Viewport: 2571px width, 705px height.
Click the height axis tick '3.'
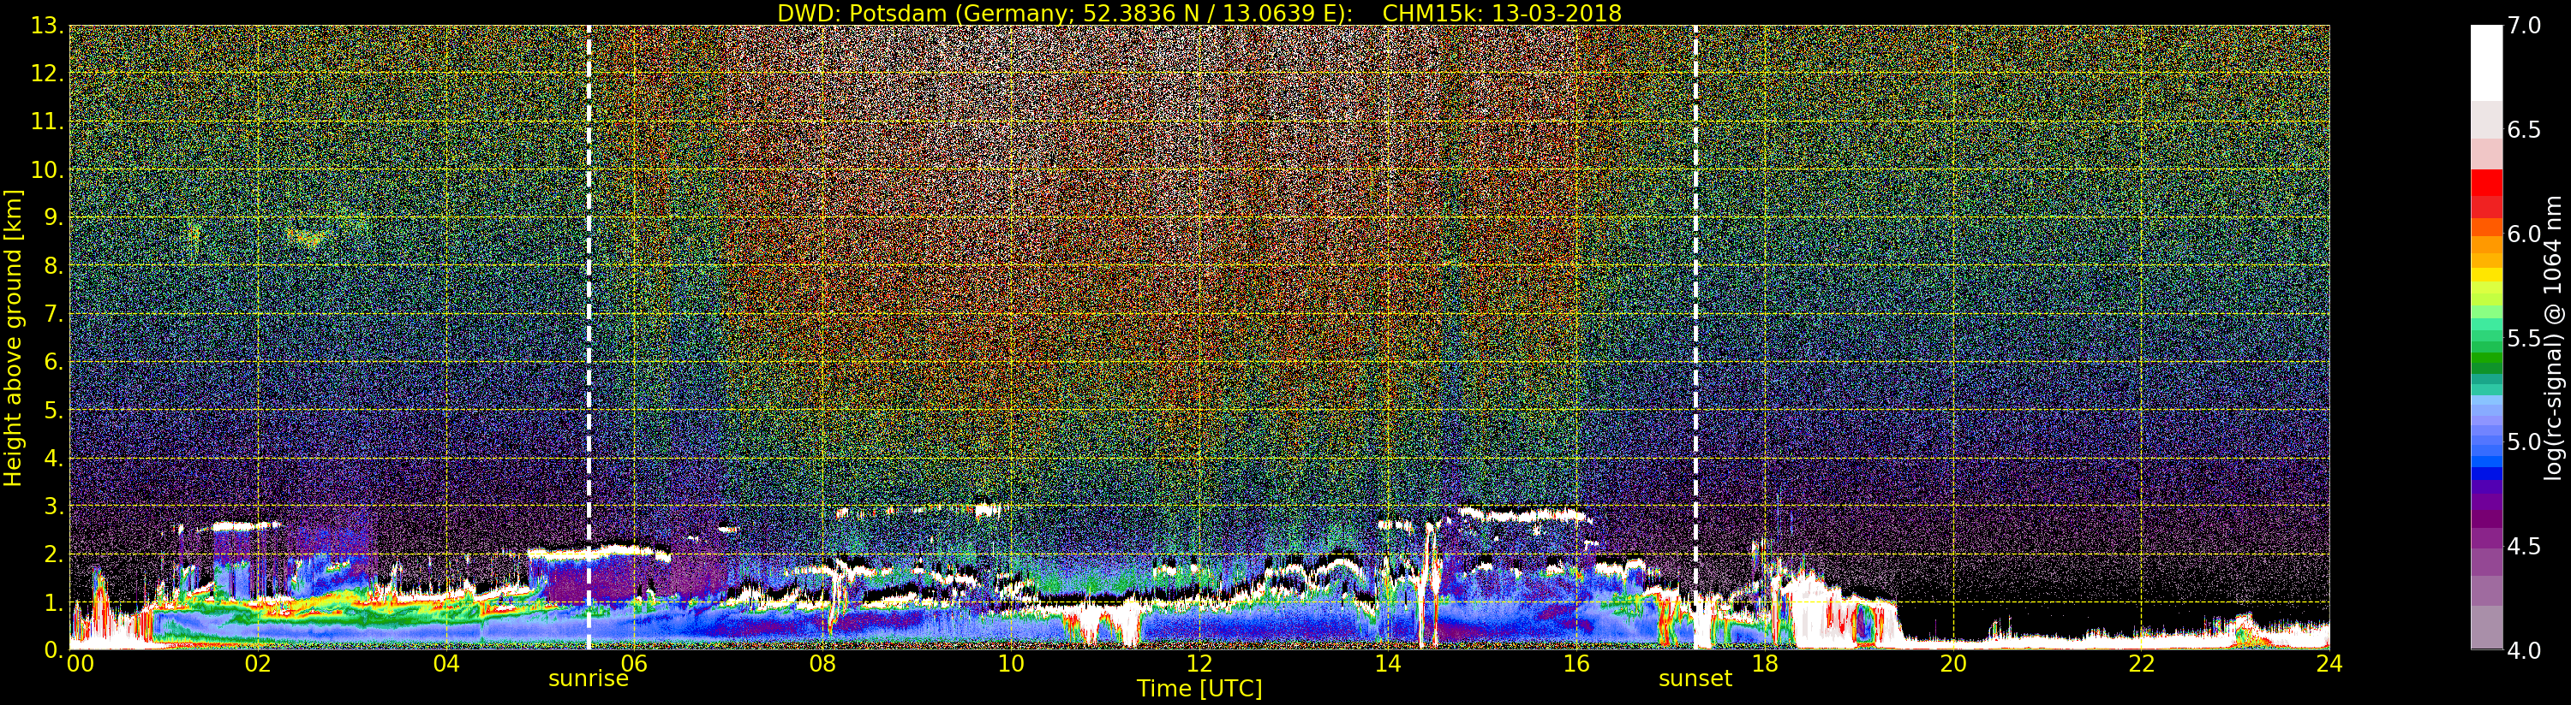point(54,506)
